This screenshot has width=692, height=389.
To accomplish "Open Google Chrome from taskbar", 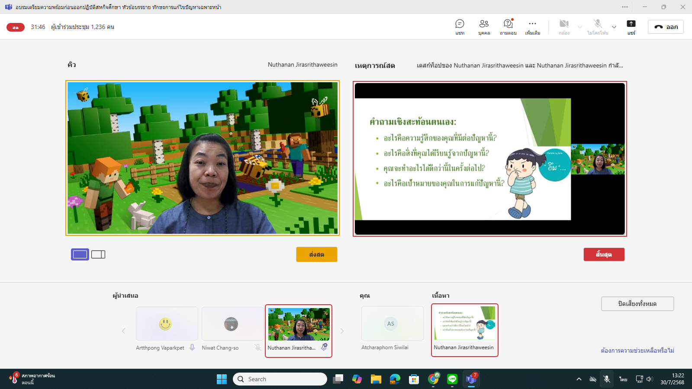I will click(433, 379).
